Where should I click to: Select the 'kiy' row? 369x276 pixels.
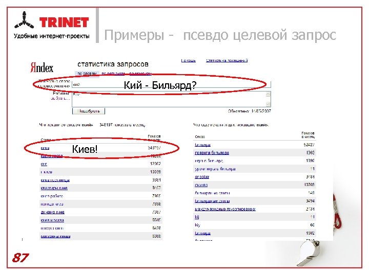tap(255, 225)
